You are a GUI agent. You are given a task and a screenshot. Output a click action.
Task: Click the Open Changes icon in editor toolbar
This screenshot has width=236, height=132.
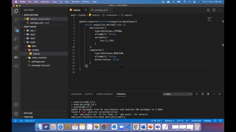[x=208, y=10]
